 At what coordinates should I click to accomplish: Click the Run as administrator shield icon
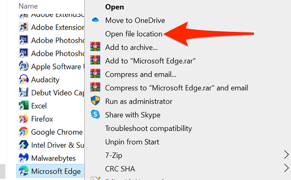[x=95, y=101]
